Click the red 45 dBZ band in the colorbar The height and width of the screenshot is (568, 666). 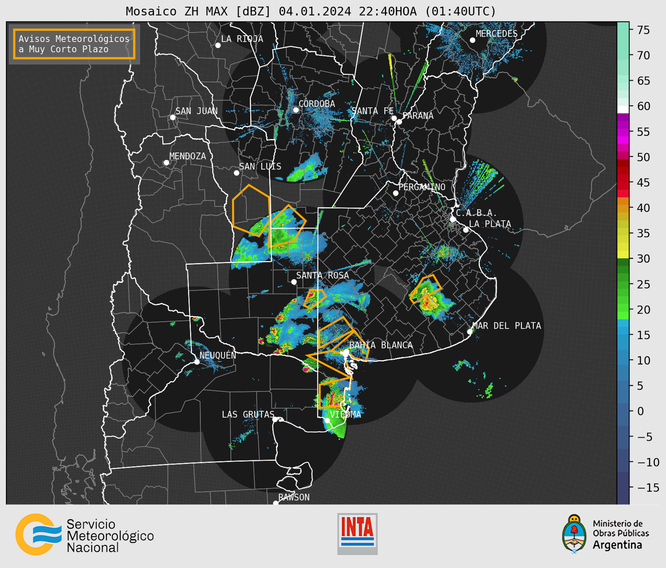[623, 182]
